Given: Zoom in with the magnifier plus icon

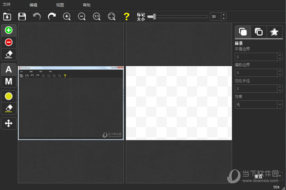Looking at the screenshot, I should (x=67, y=17).
